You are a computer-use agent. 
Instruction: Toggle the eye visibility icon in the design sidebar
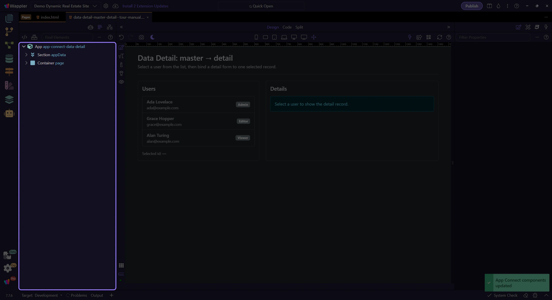pos(121,82)
